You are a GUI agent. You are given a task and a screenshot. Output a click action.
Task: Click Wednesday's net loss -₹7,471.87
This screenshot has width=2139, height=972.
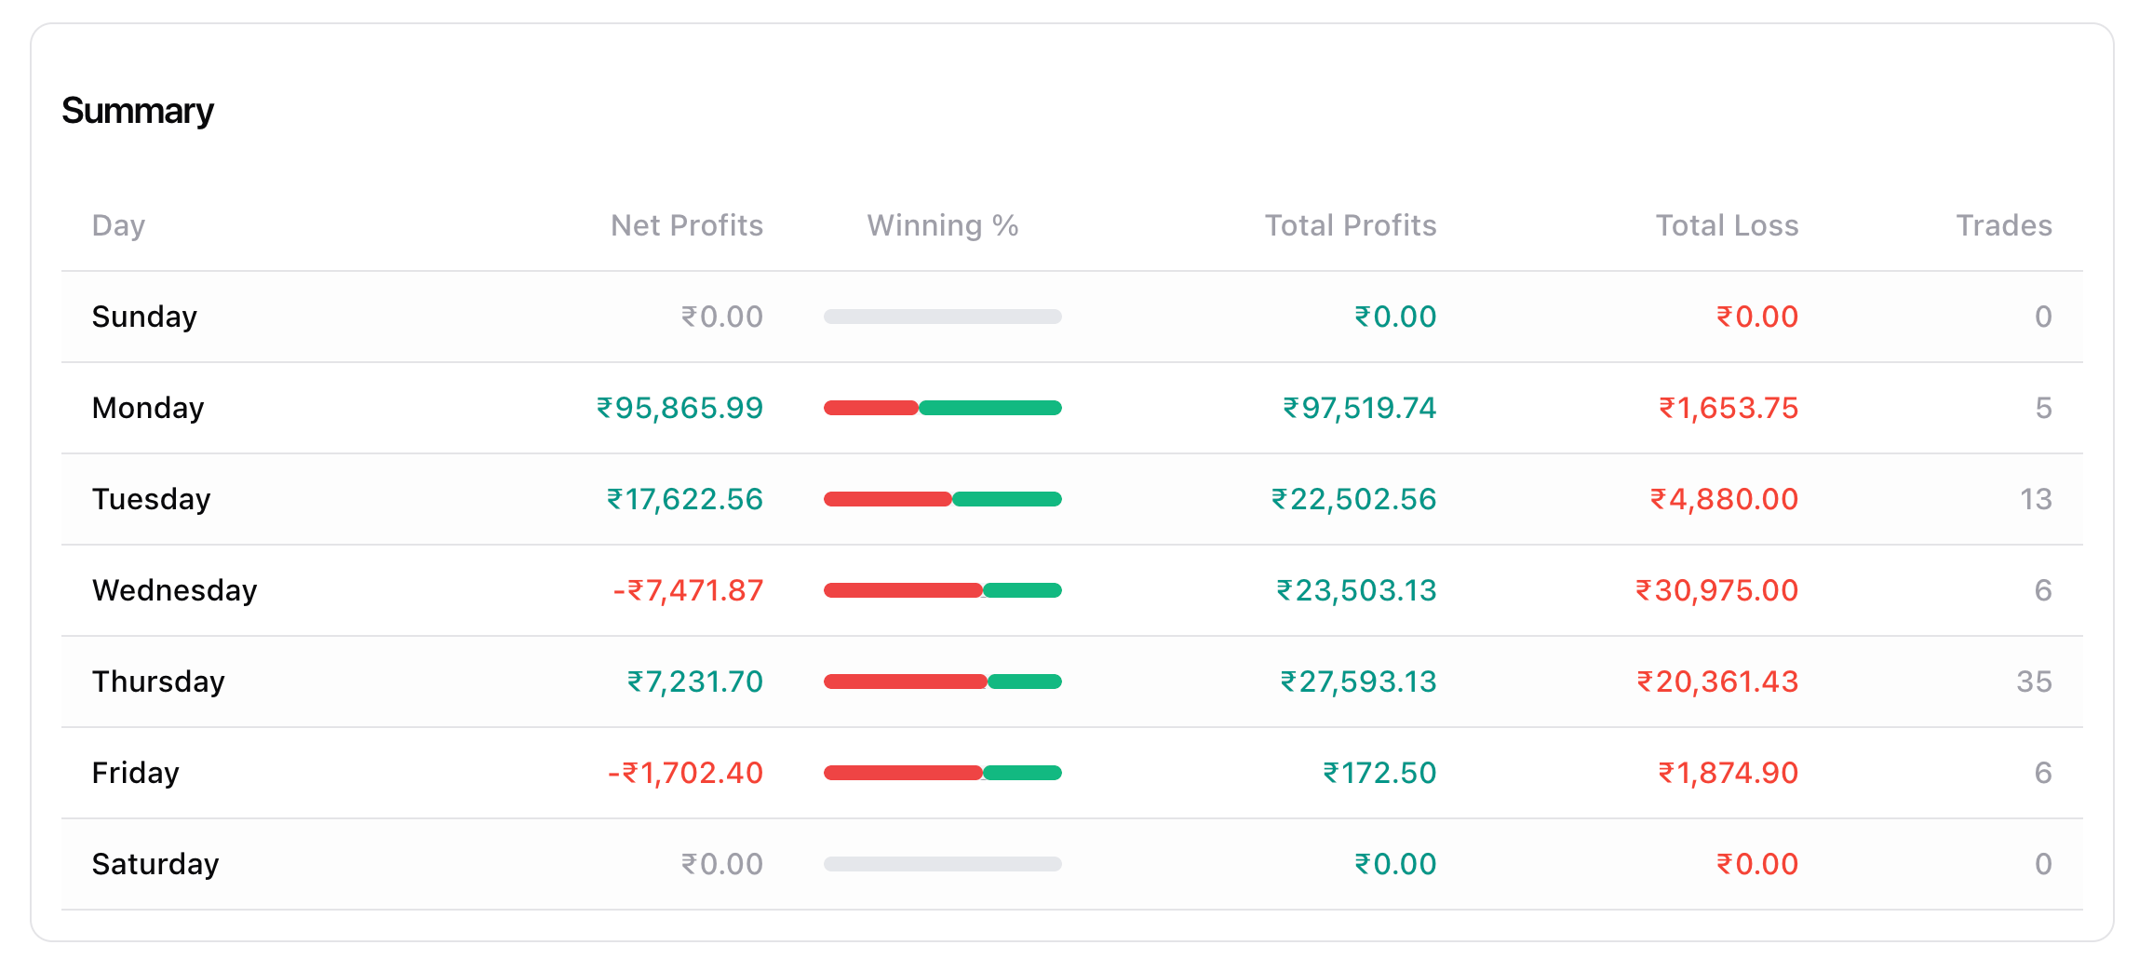tap(688, 590)
